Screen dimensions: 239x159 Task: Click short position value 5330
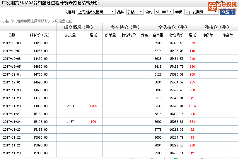pos(158,106)
